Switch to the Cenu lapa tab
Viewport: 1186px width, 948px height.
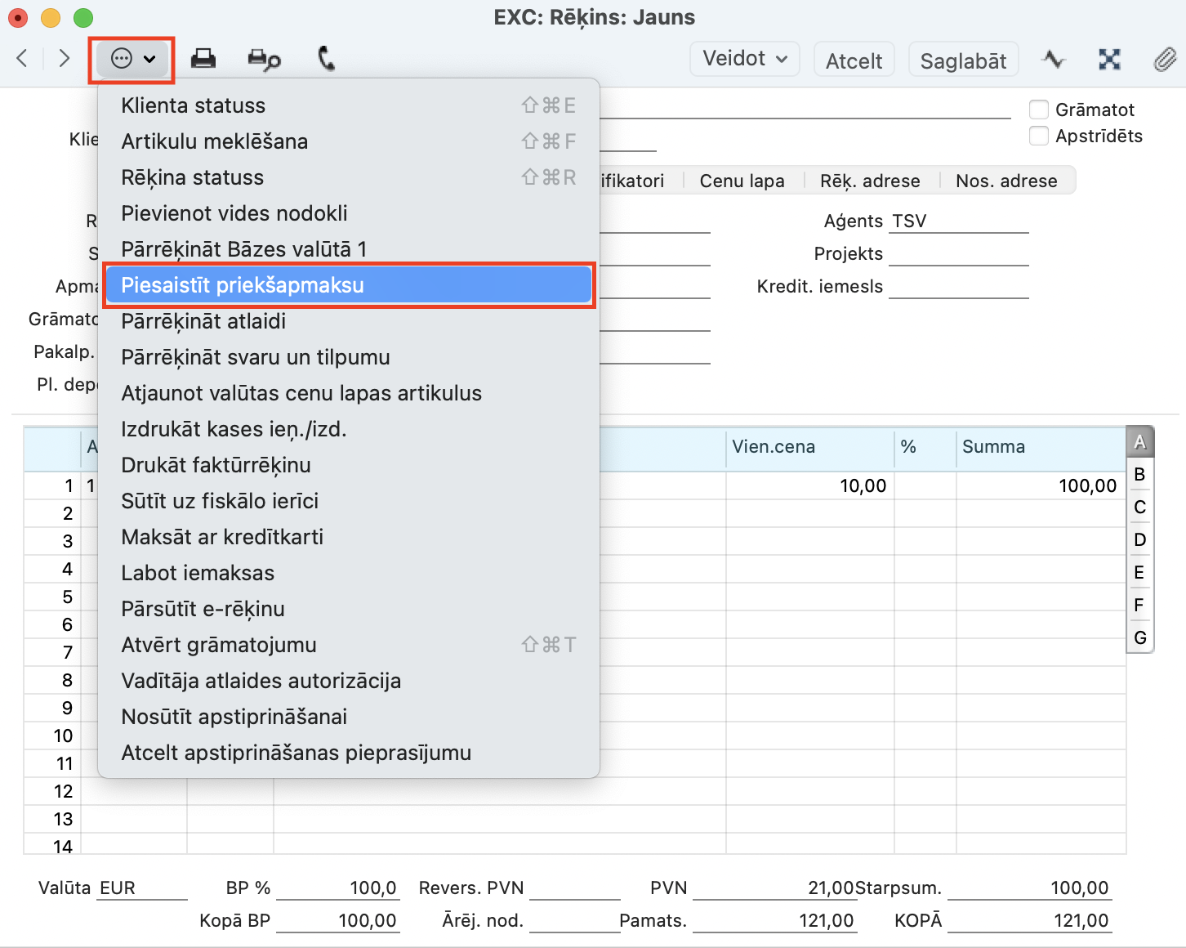[x=742, y=181]
